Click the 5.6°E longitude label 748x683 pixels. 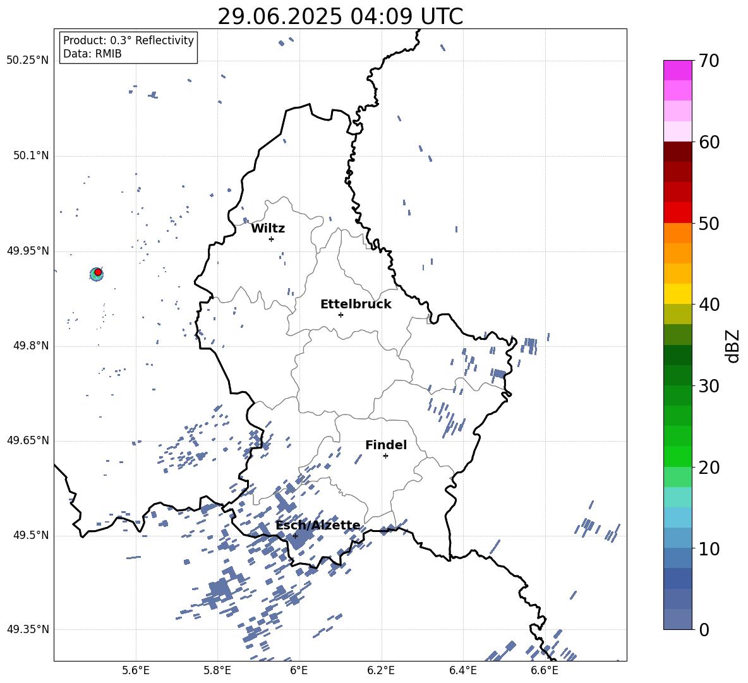click(x=136, y=671)
